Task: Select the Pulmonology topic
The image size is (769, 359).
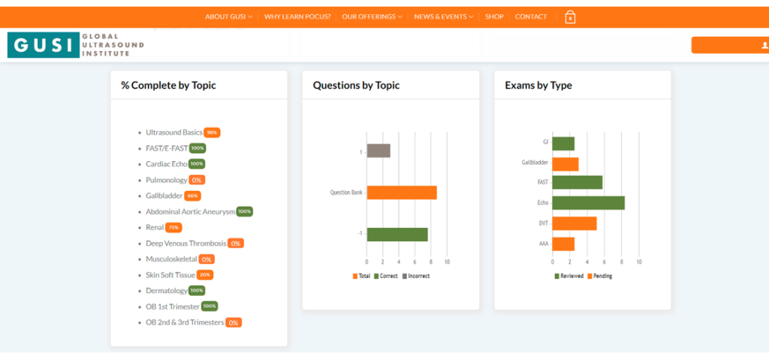Action: tap(166, 180)
